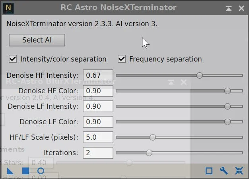249x179 pixels.
Task: Shade the background BlurXTerminator window
Action: coord(171,82)
